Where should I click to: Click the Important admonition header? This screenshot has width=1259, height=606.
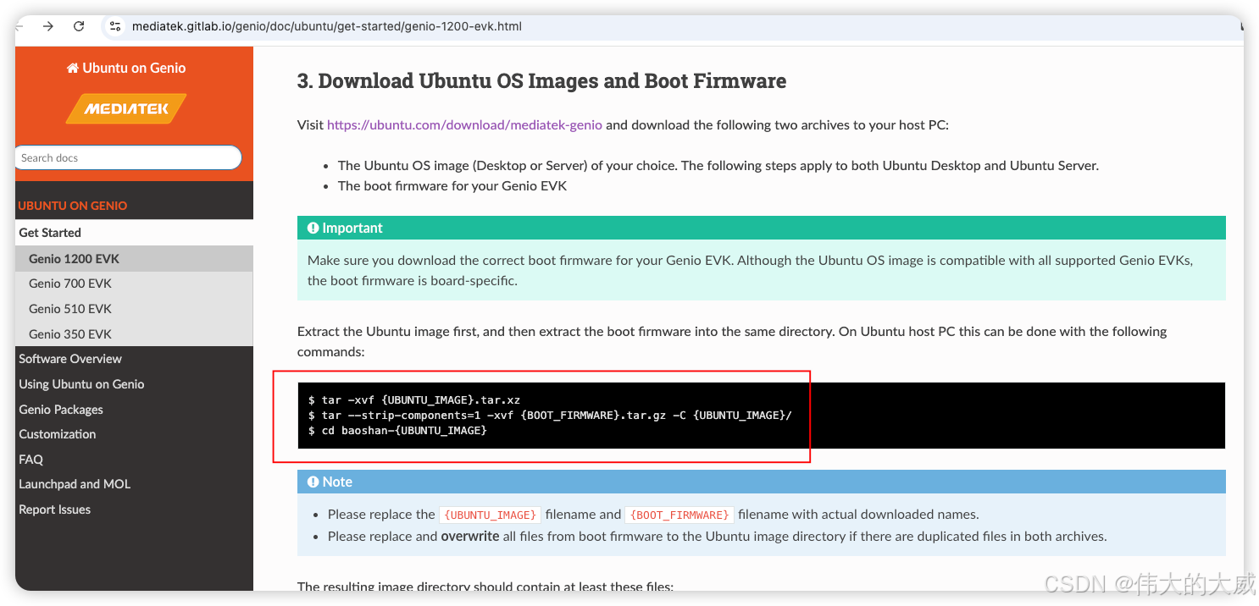click(761, 228)
